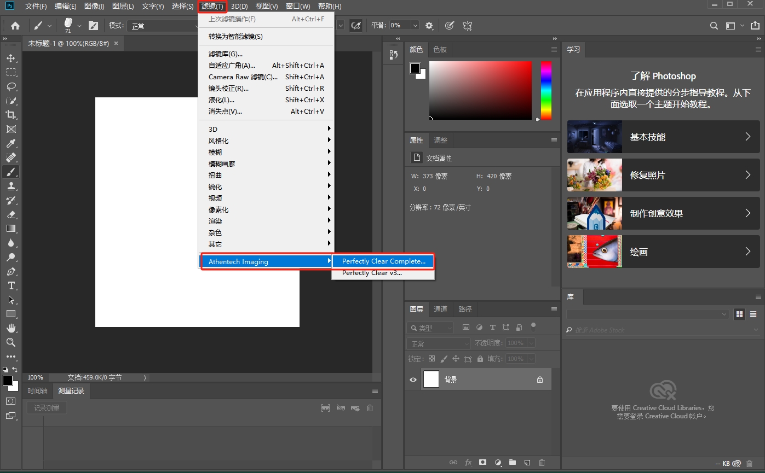This screenshot has width=765, height=473.
Task: Choose the Horizontal Type tool
Action: 11,285
